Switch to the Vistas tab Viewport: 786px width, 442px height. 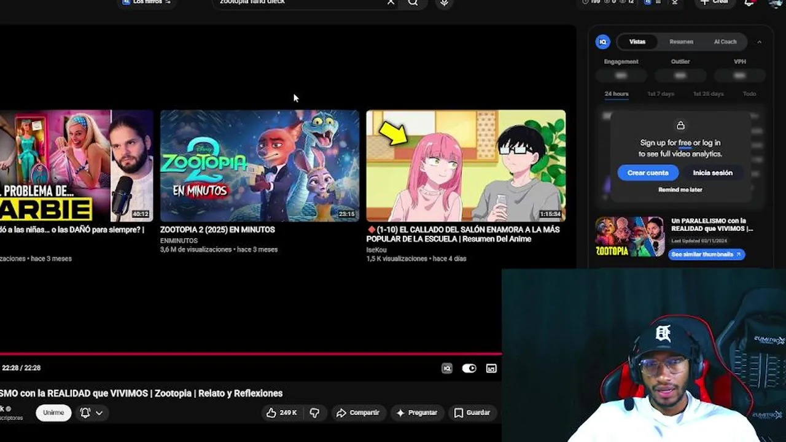point(637,42)
